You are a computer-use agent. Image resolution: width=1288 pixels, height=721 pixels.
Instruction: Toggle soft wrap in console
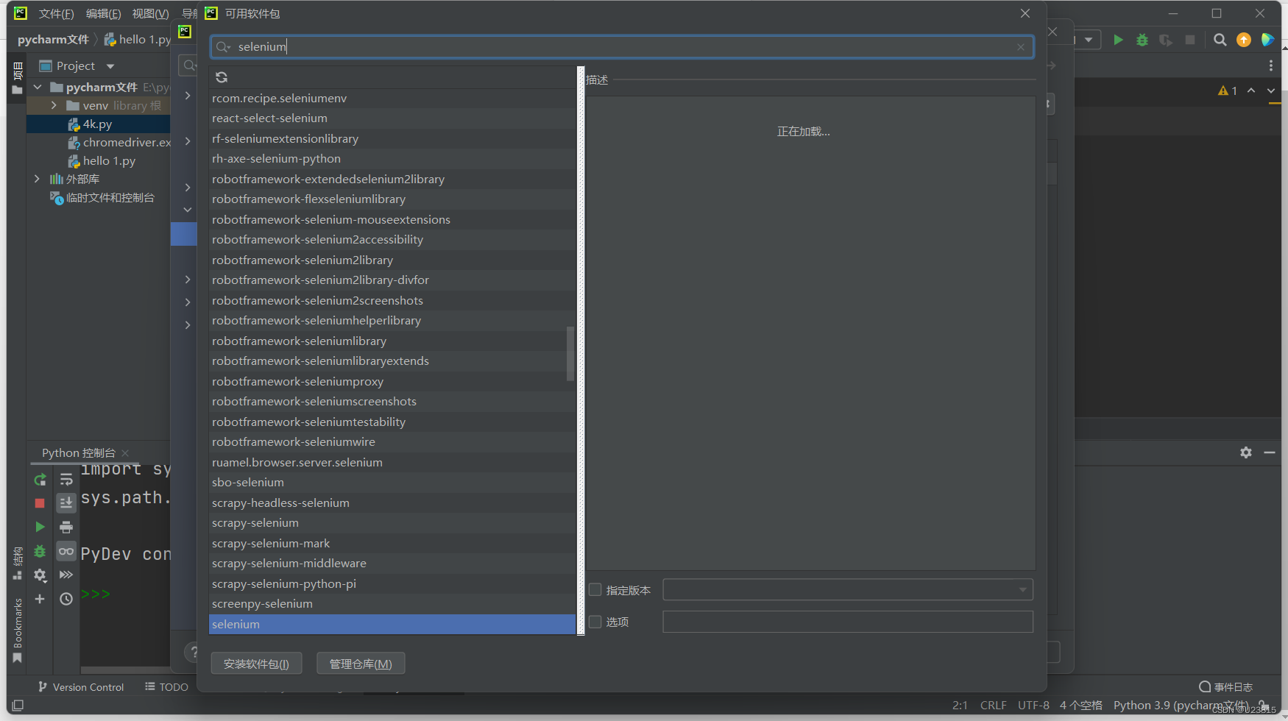pyautogui.click(x=66, y=480)
